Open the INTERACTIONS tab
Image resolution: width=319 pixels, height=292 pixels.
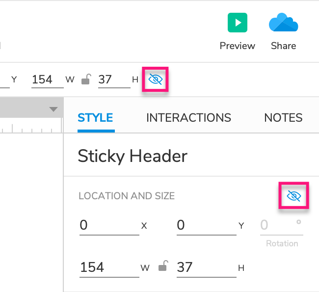pyautogui.click(x=188, y=118)
